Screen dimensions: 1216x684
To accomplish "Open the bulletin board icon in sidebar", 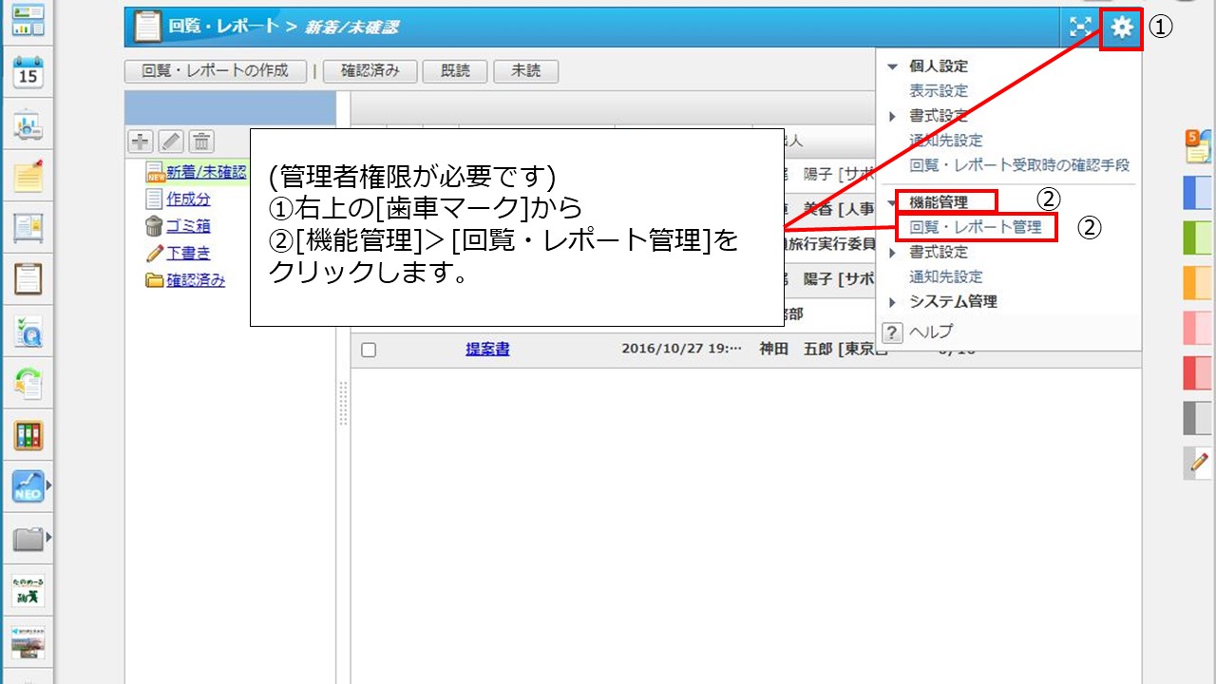I will click(28, 228).
